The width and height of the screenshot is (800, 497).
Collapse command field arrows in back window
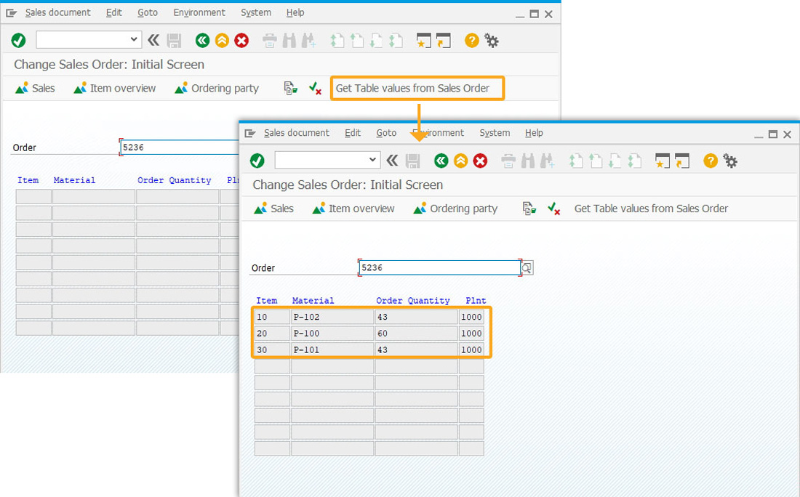pos(153,40)
